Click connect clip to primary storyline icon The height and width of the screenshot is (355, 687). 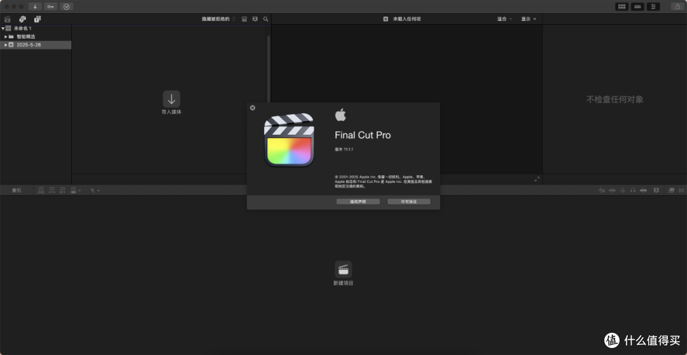pyautogui.click(x=41, y=191)
